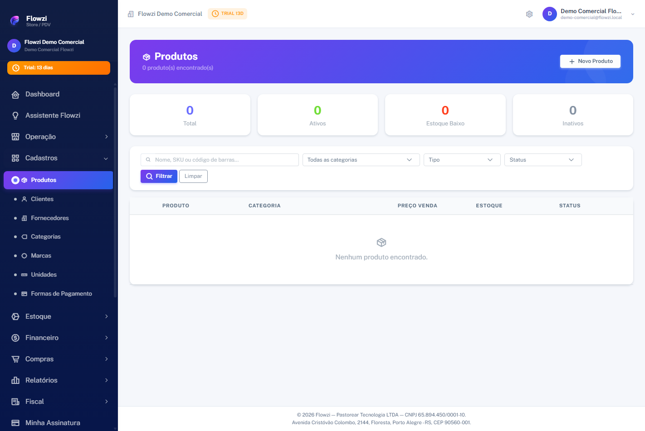The width and height of the screenshot is (645, 431).
Task: Open the settings gear icon
Action: [x=529, y=14]
